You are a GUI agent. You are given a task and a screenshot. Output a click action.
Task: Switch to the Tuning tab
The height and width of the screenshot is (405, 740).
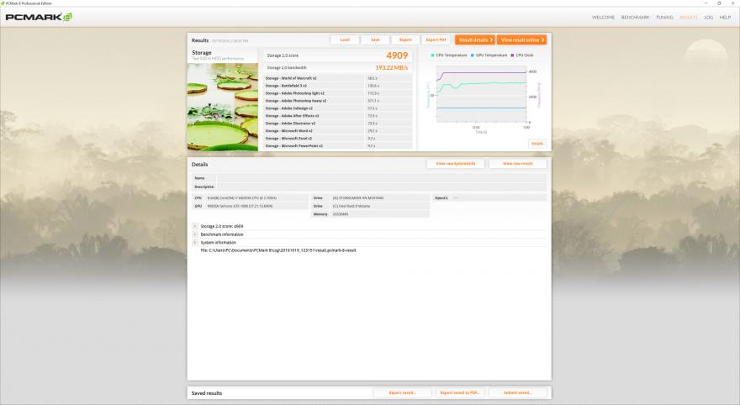[x=664, y=17]
